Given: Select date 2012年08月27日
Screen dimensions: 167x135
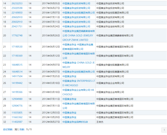Looking at the screenshot, I should click(x=51, y=122).
